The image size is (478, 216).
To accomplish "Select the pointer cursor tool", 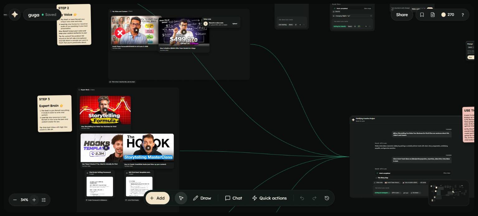I will tap(181, 198).
